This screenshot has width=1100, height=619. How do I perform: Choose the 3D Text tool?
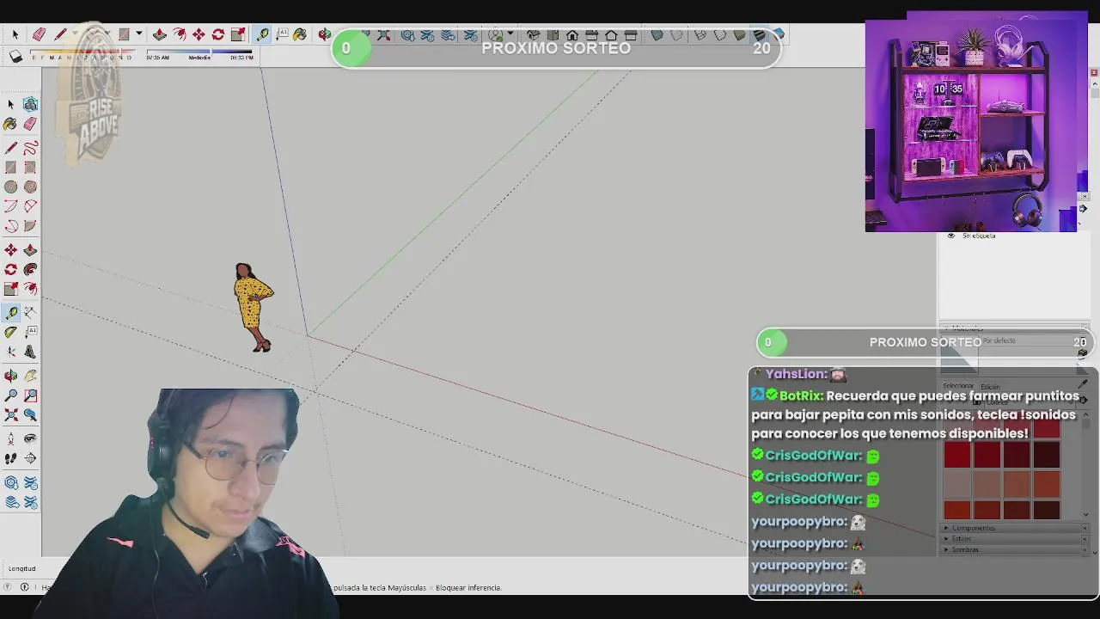[x=30, y=352]
